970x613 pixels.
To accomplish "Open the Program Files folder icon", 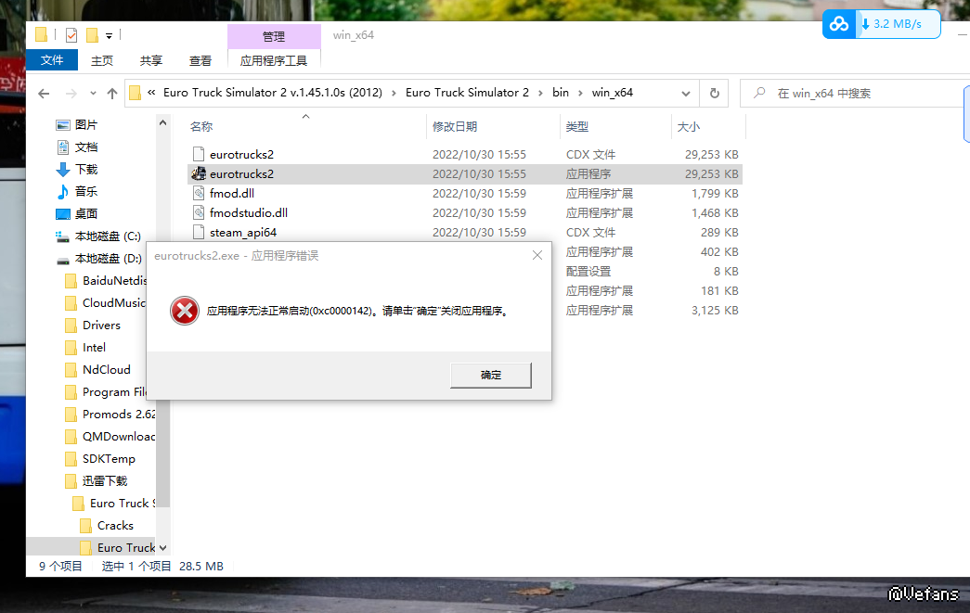I will pos(71,391).
